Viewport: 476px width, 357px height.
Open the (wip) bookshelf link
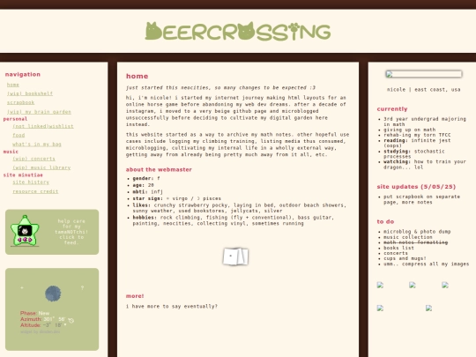click(30, 93)
